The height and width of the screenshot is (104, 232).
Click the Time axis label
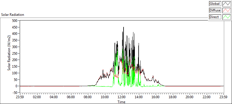pos(122,102)
